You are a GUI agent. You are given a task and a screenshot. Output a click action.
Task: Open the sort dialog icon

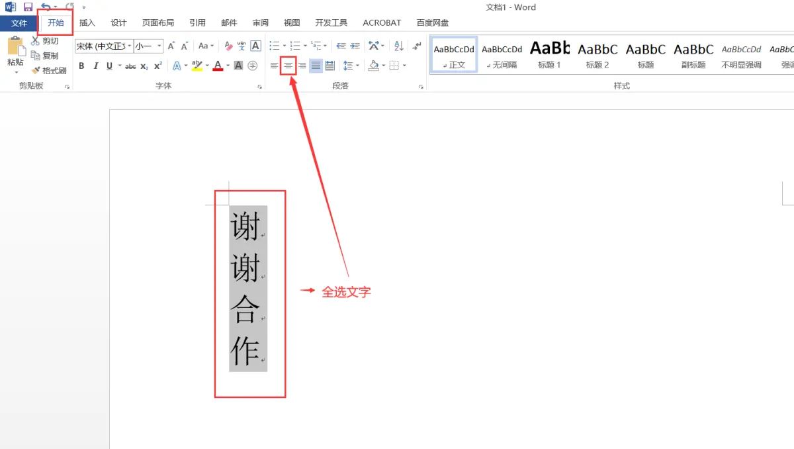[398, 46]
